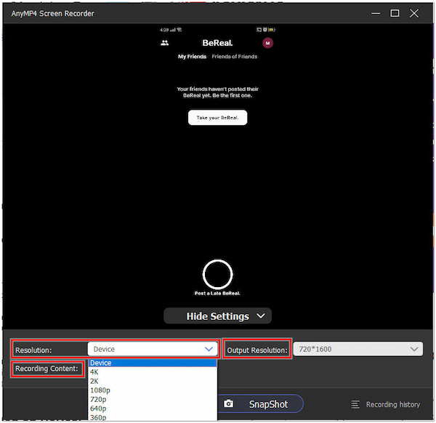Click the BeReal friends icon
The image size is (436, 423).
(164, 43)
